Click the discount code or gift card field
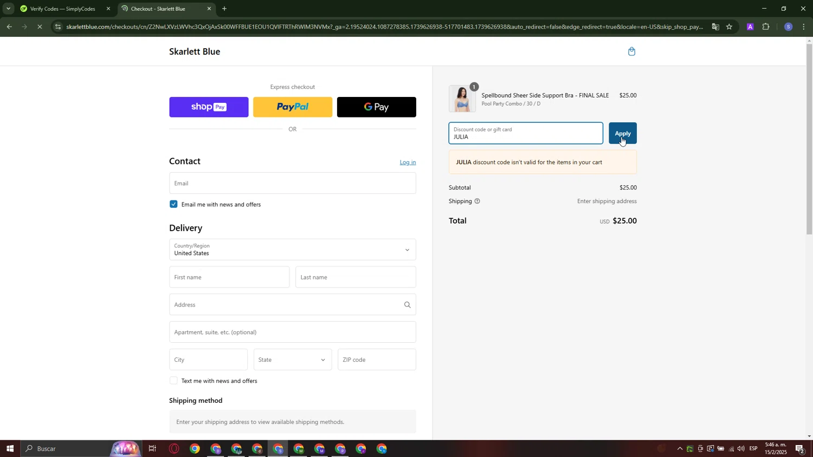The width and height of the screenshot is (813, 457). (526, 133)
